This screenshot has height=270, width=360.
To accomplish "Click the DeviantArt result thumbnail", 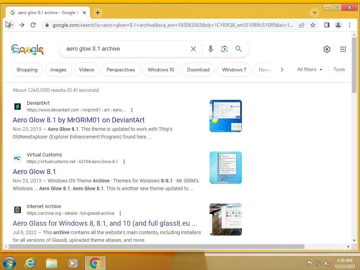I will click(x=225, y=116).
